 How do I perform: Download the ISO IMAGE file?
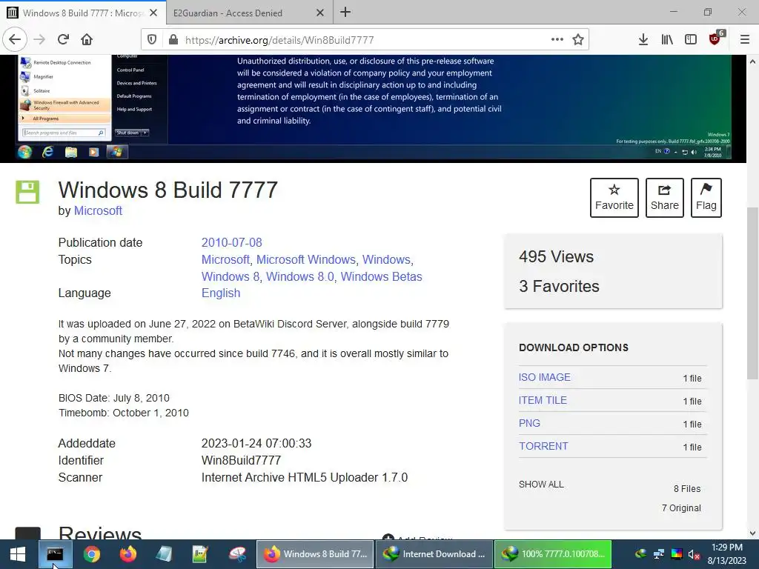click(545, 377)
